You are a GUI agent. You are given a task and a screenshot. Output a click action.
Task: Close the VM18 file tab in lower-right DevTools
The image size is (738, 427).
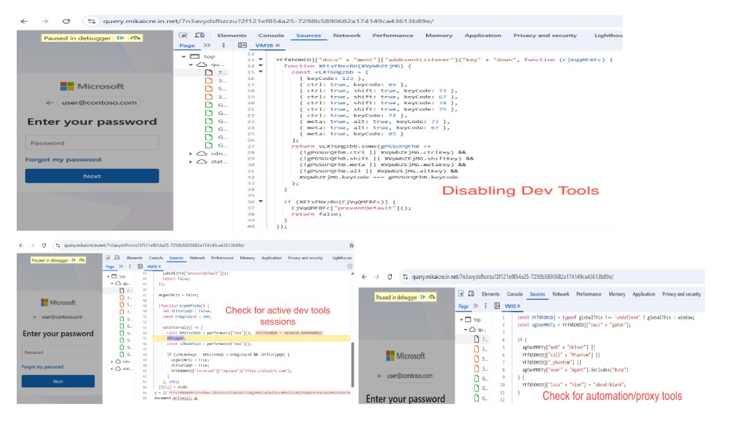pyautogui.click(x=519, y=306)
